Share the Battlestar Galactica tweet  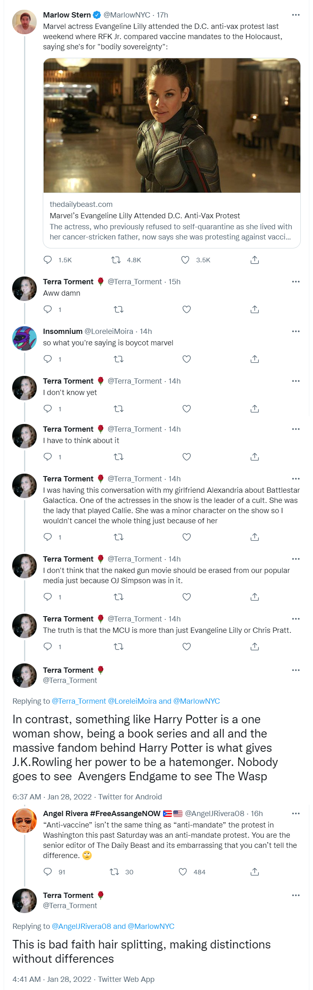255,537
